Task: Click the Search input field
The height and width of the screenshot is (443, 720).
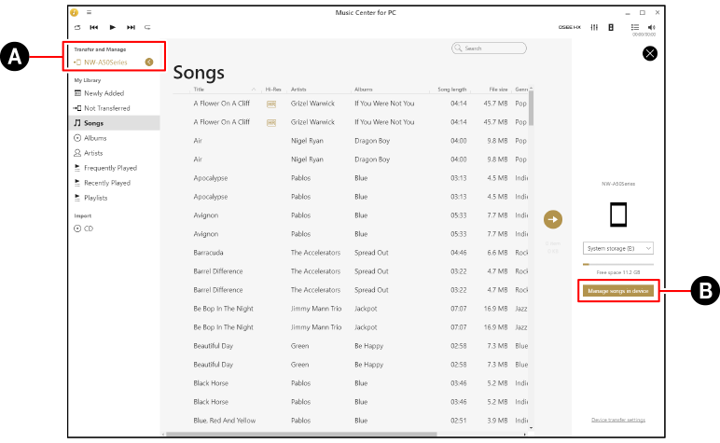Action: (x=490, y=48)
